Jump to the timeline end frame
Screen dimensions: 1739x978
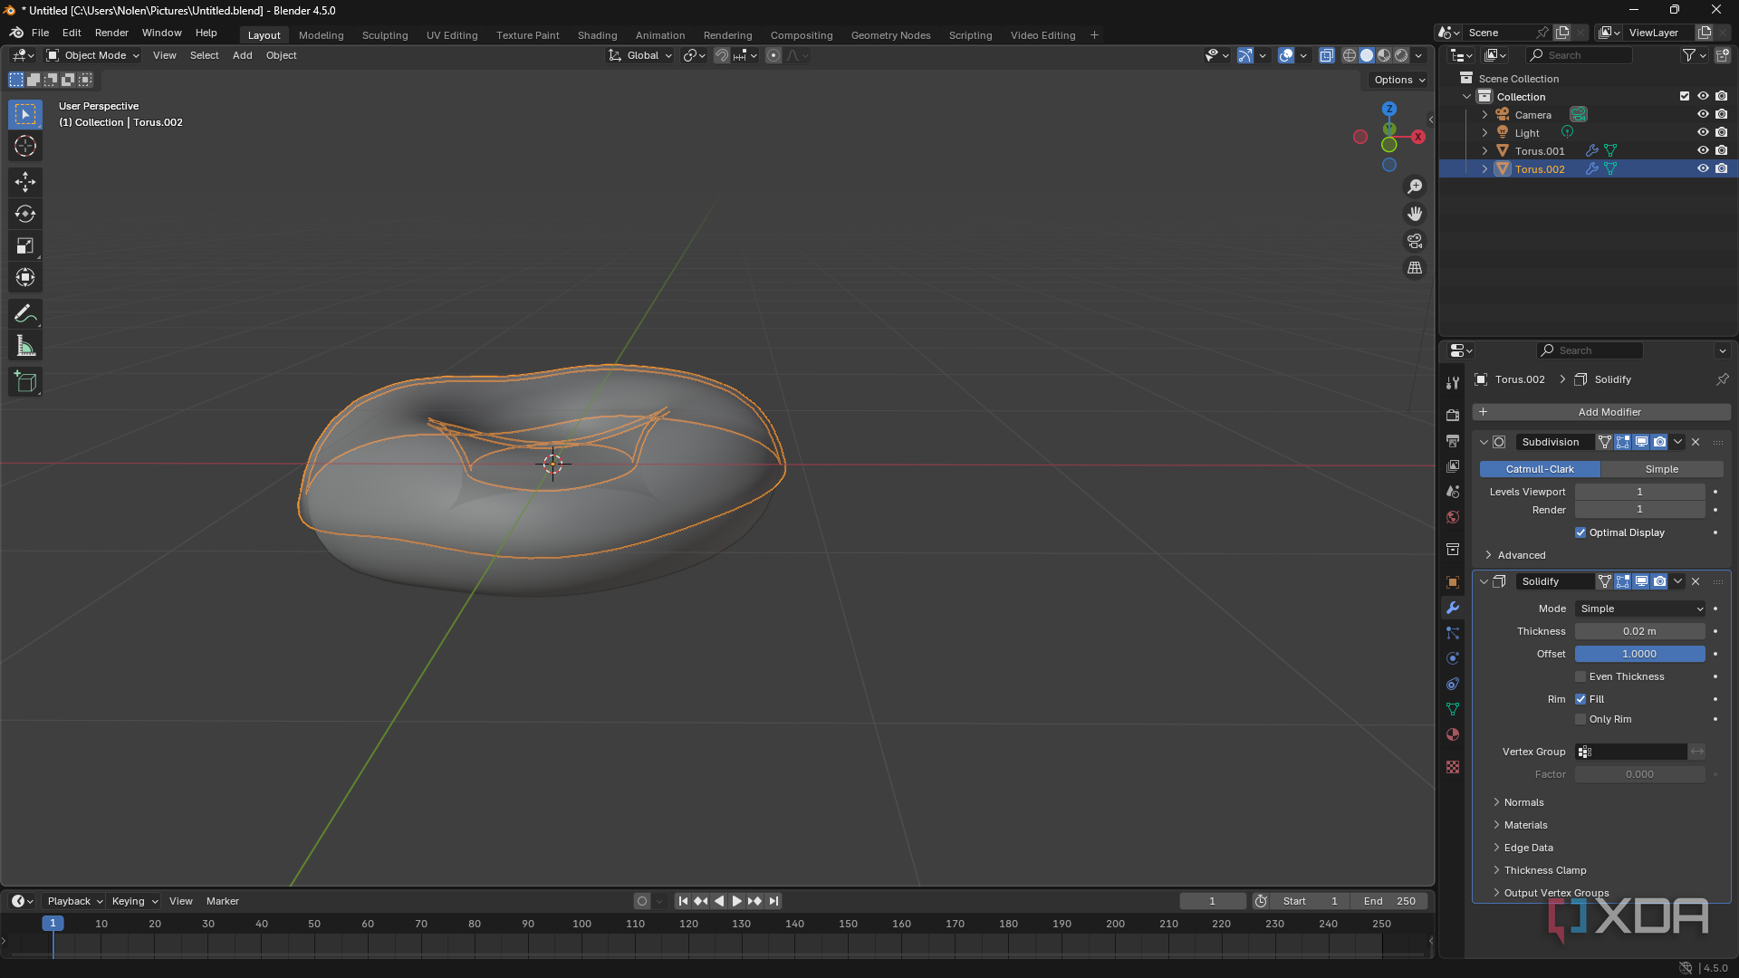click(773, 901)
